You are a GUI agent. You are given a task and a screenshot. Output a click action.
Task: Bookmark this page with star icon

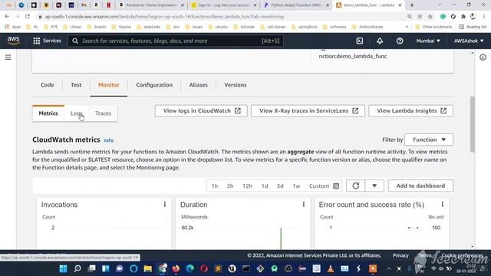(430, 16)
